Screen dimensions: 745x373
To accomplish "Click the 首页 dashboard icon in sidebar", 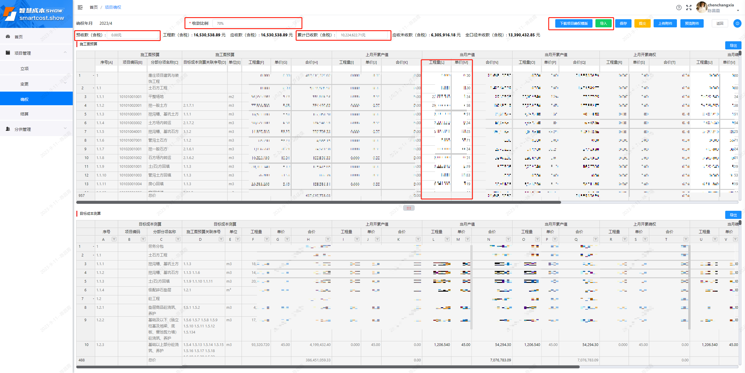I will [8, 37].
